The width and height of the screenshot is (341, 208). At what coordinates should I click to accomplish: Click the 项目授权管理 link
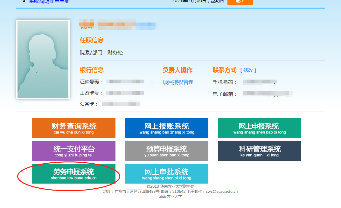point(178,82)
